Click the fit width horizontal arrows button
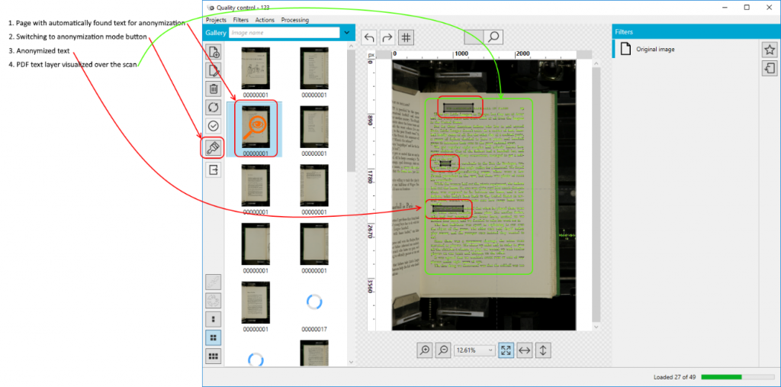 [525, 350]
